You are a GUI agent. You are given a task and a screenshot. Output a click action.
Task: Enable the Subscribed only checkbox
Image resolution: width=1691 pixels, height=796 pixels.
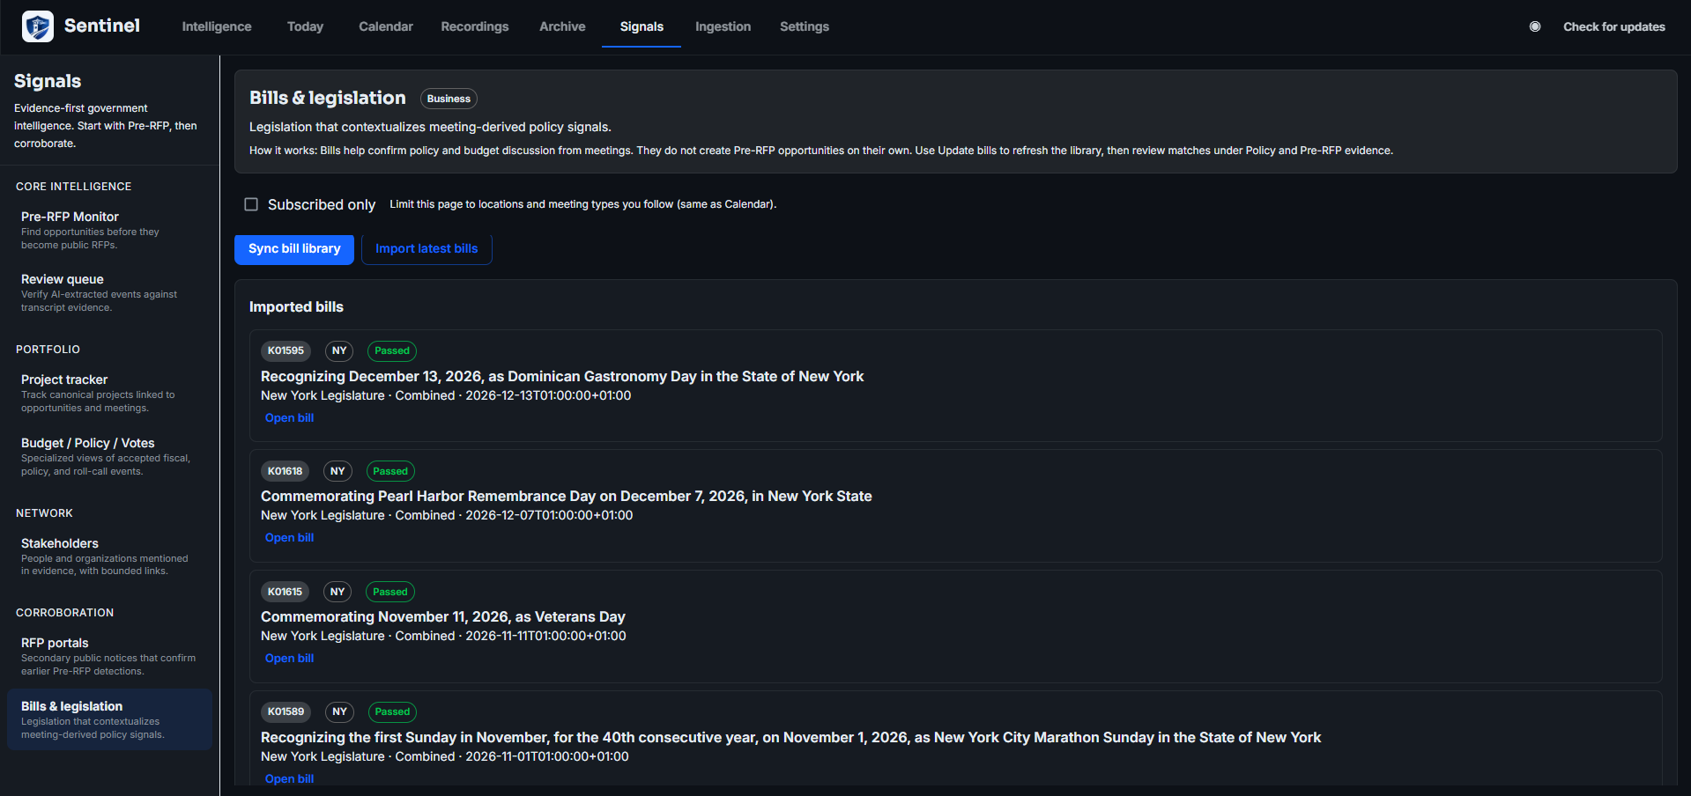[251, 204]
